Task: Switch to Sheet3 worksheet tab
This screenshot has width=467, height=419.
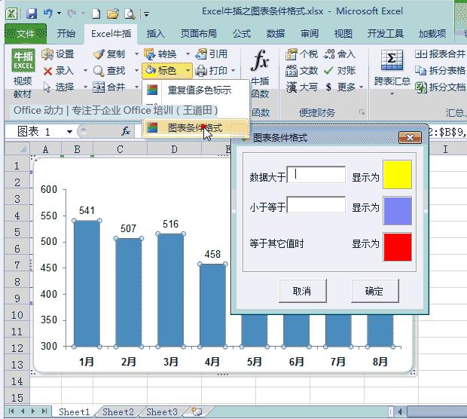Action: tap(162, 412)
